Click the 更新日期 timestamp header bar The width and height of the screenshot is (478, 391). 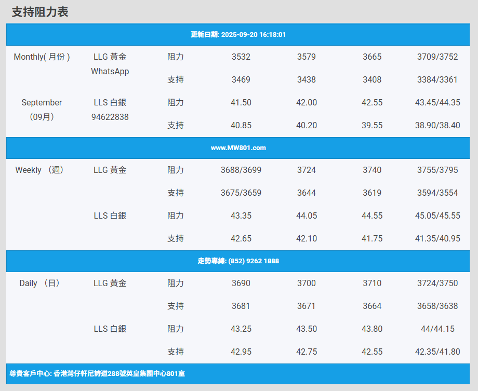238,35
